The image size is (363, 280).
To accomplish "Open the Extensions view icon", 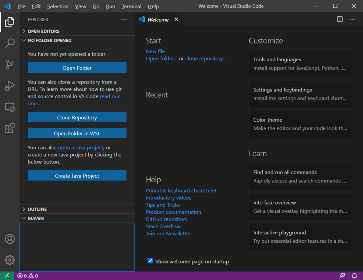I will point(10,128).
